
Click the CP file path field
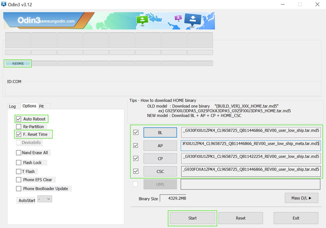coord(251,158)
